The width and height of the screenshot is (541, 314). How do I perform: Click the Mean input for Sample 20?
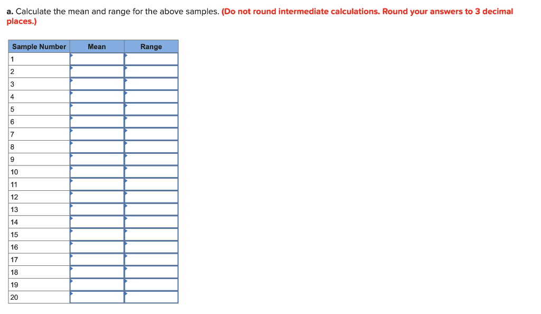pyautogui.click(x=97, y=298)
